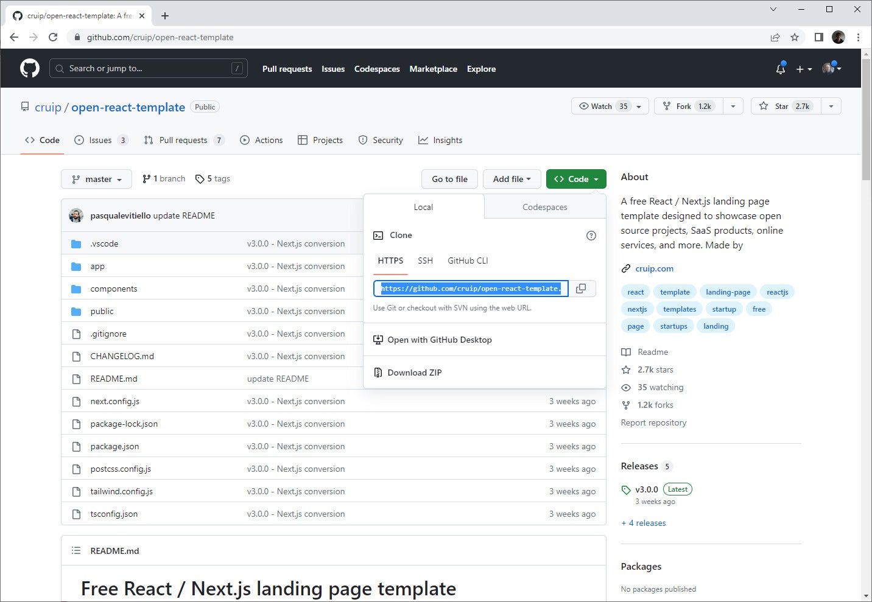872x602 pixels.
Task: Open the Projects tab
Action: [x=320, y=140]
